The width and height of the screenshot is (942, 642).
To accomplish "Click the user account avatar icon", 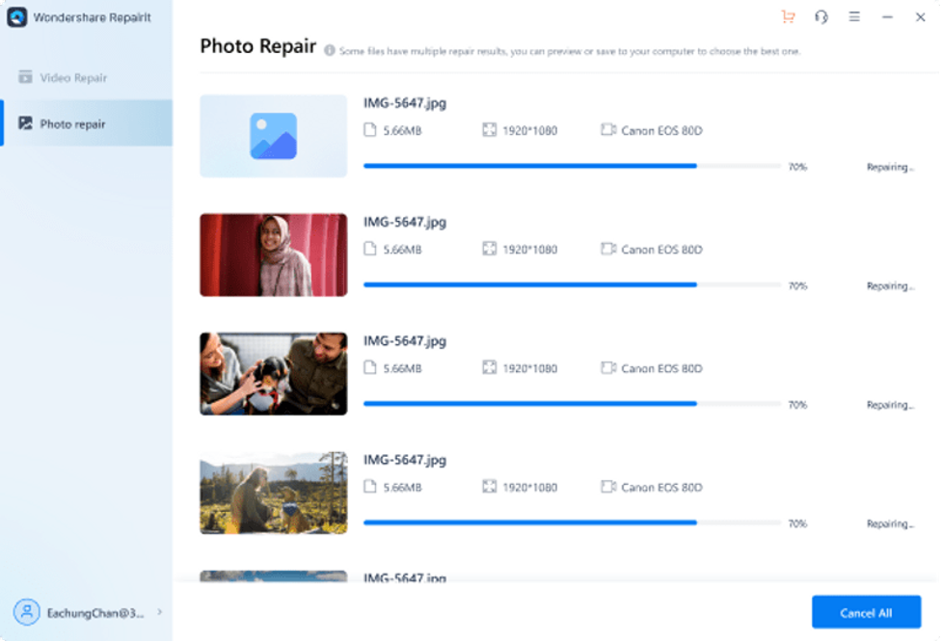I will coord(26,612).
